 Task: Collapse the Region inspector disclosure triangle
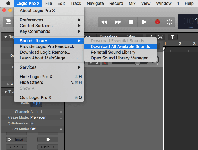5,37
